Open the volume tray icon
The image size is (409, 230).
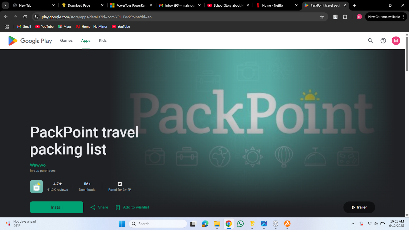pos(376,224)
